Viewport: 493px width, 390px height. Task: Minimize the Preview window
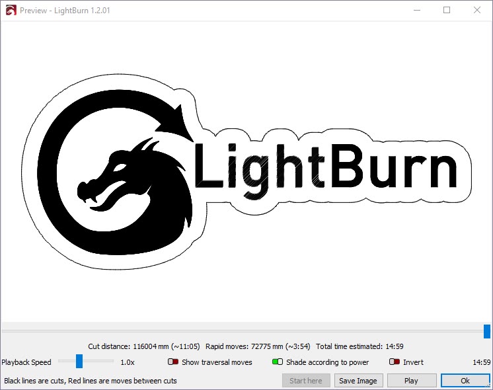coord(417,10)
